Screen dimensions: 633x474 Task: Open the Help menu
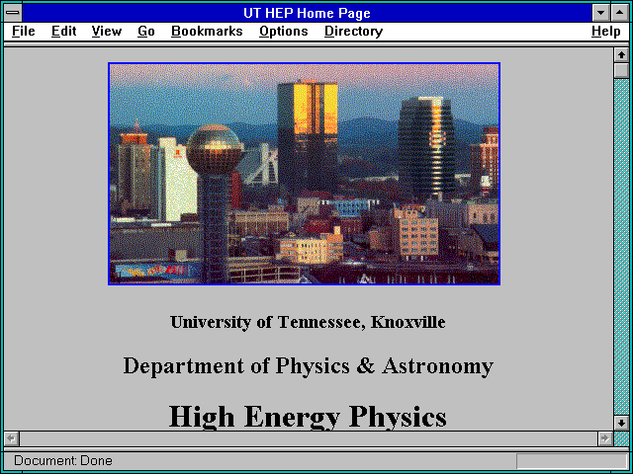point(606,31)
